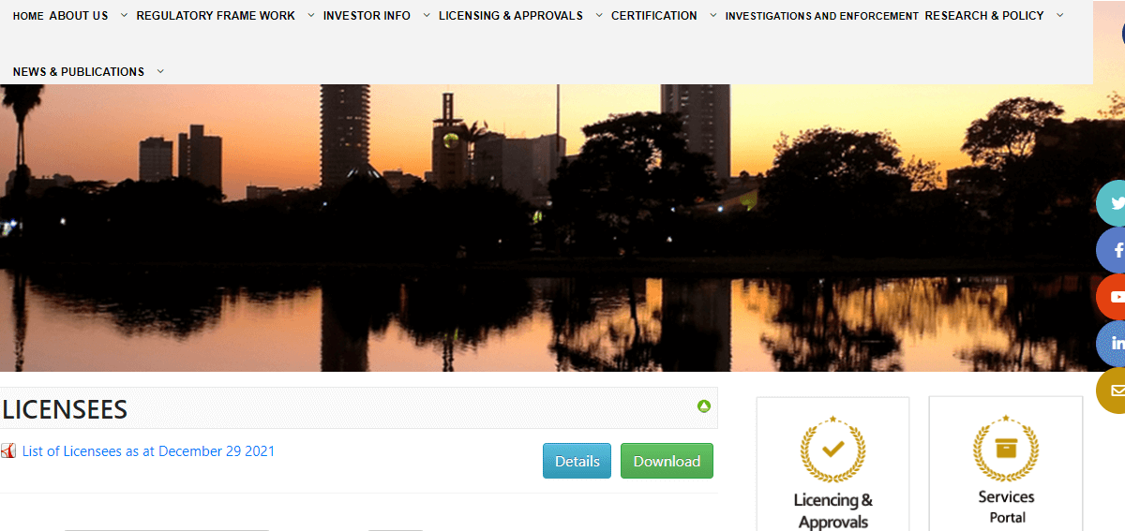Click the green Download button
1125x531 pixels.
(667, 461)
